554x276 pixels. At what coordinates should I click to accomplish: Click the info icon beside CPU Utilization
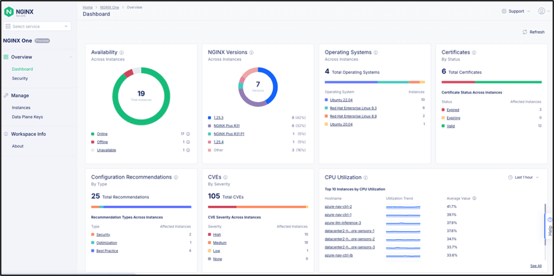point(366,177)
